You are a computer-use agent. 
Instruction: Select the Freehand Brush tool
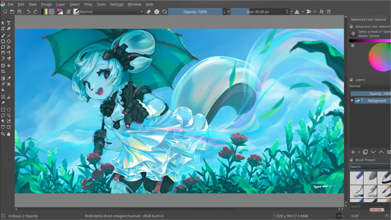(3, 35)
